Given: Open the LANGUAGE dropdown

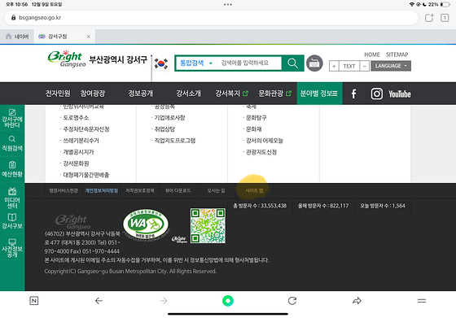Looking at the screenshot, I should [x=391, y=66].
